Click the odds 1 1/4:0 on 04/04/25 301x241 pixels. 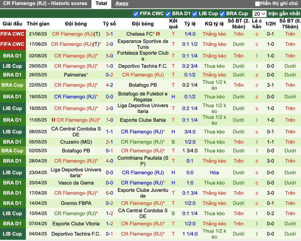[x=190, y=234]
